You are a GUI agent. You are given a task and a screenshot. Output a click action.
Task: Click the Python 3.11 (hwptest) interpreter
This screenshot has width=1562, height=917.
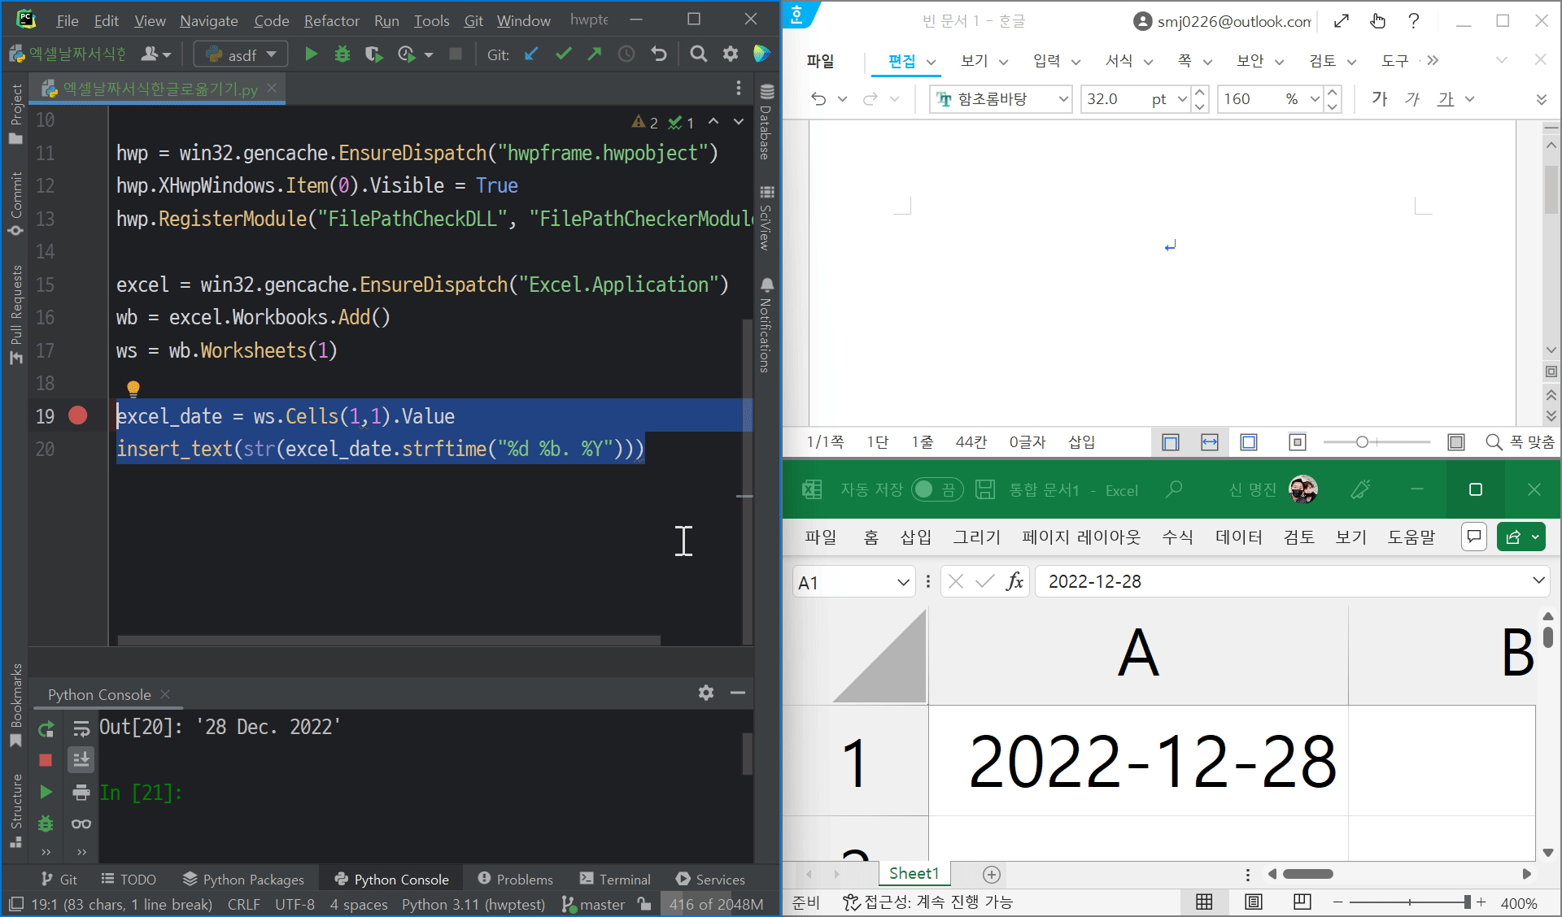(x=473, y=904)
